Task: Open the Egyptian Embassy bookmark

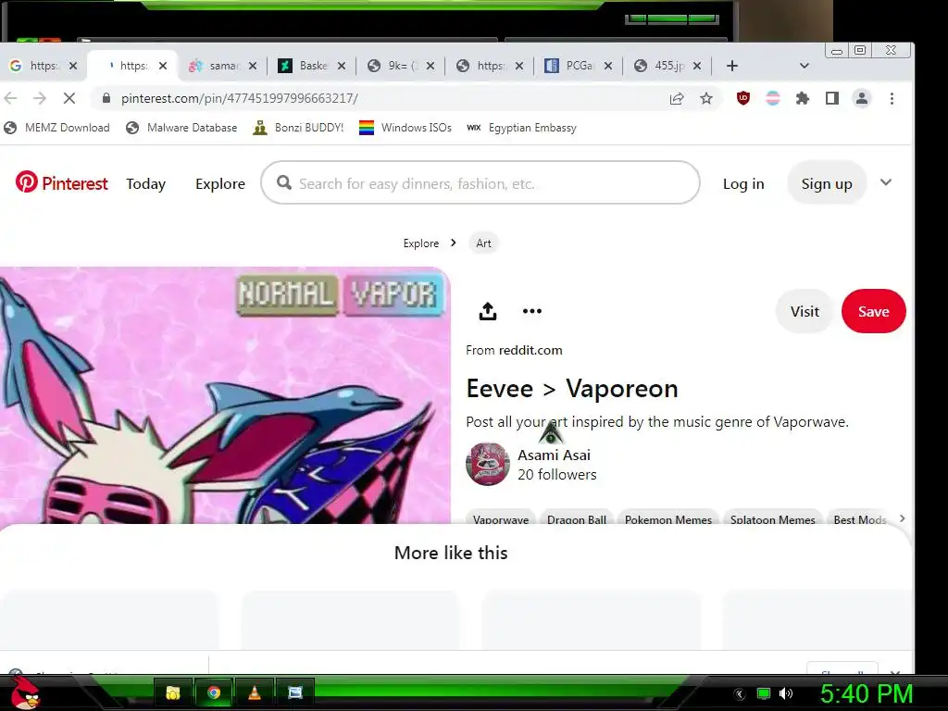Action: coord(522,128)
